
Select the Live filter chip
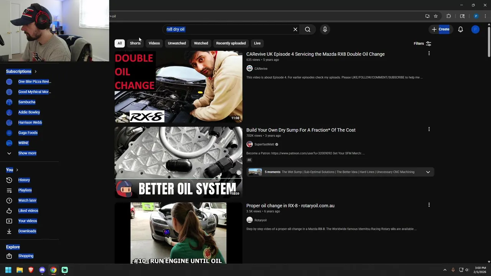[x=257, y=43]
